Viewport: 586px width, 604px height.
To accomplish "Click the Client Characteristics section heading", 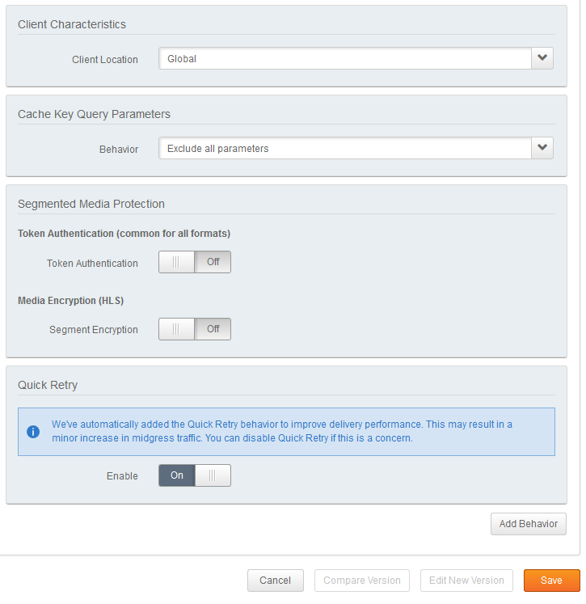I will pos(72,24).
